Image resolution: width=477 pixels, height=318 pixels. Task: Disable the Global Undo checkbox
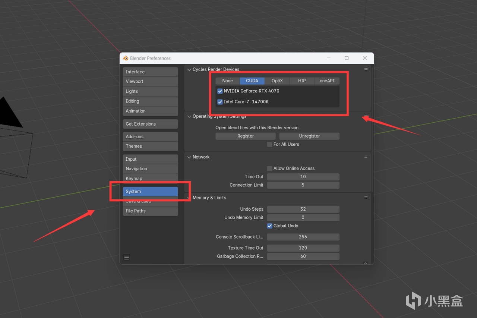coord(269,226)
